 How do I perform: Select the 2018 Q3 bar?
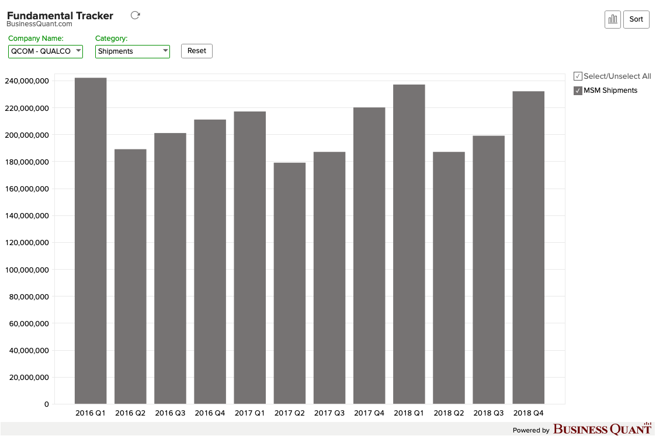[489, 270]
